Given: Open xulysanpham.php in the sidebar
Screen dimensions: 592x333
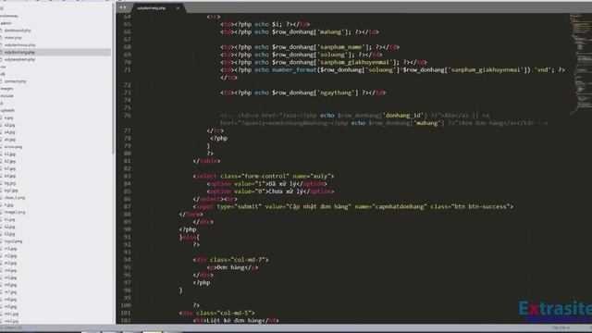Looking at the screenshot, I should click(19, 59).
